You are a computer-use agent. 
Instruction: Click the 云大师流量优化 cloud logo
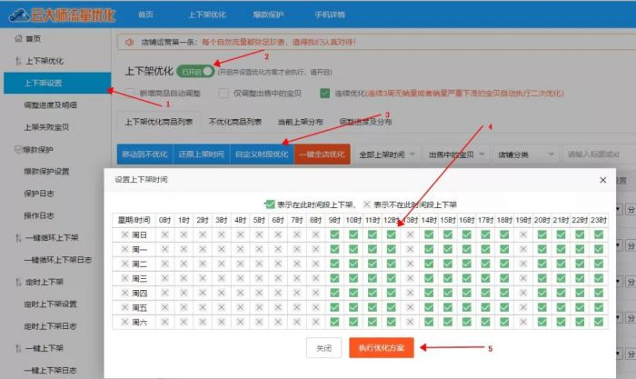tap(62, 15)
